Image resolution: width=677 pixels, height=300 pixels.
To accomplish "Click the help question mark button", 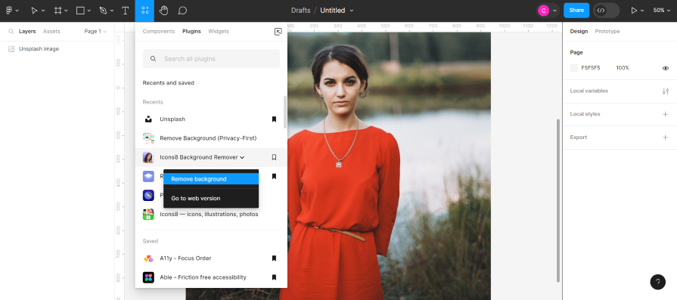I will [657, 282].
